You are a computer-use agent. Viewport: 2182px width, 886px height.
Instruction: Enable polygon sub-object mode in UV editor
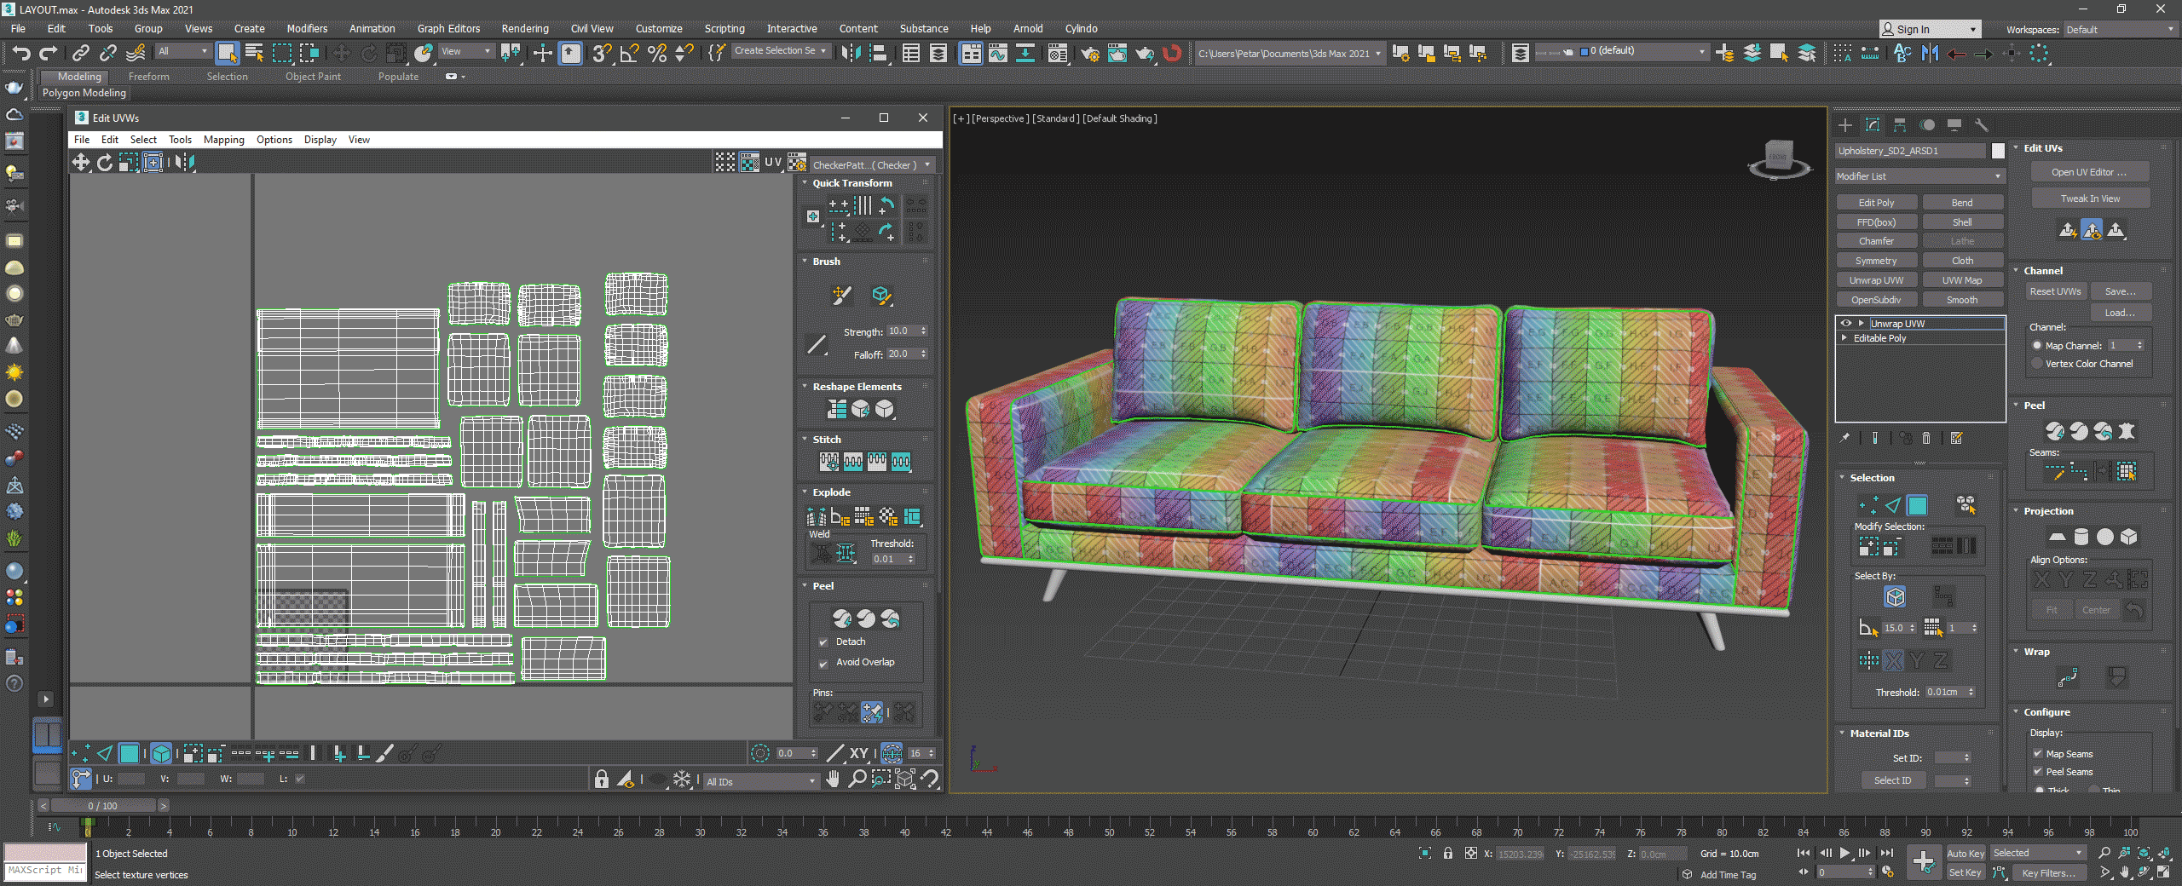coord(129,753)
